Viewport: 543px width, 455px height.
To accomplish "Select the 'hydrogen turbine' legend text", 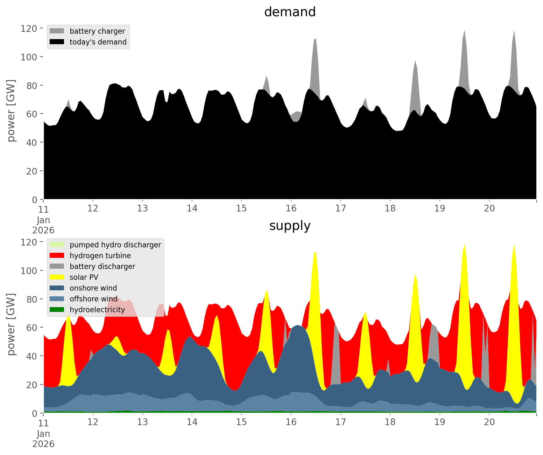I will (100, 256).
